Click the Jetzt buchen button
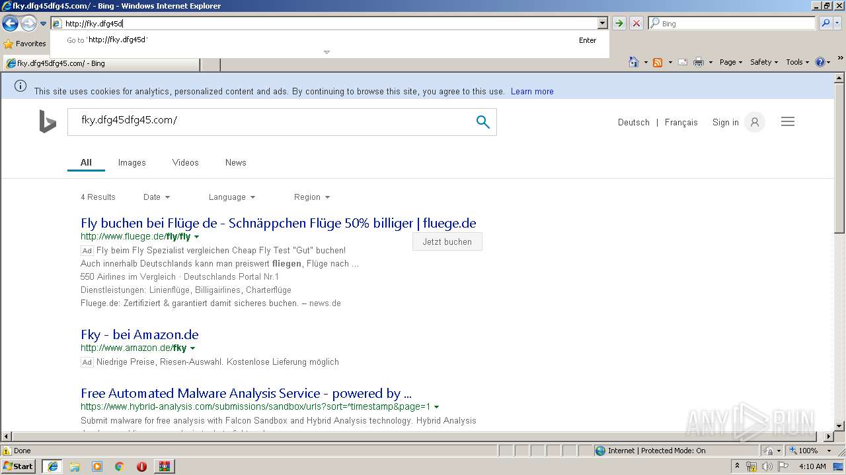 click(447, 241)
